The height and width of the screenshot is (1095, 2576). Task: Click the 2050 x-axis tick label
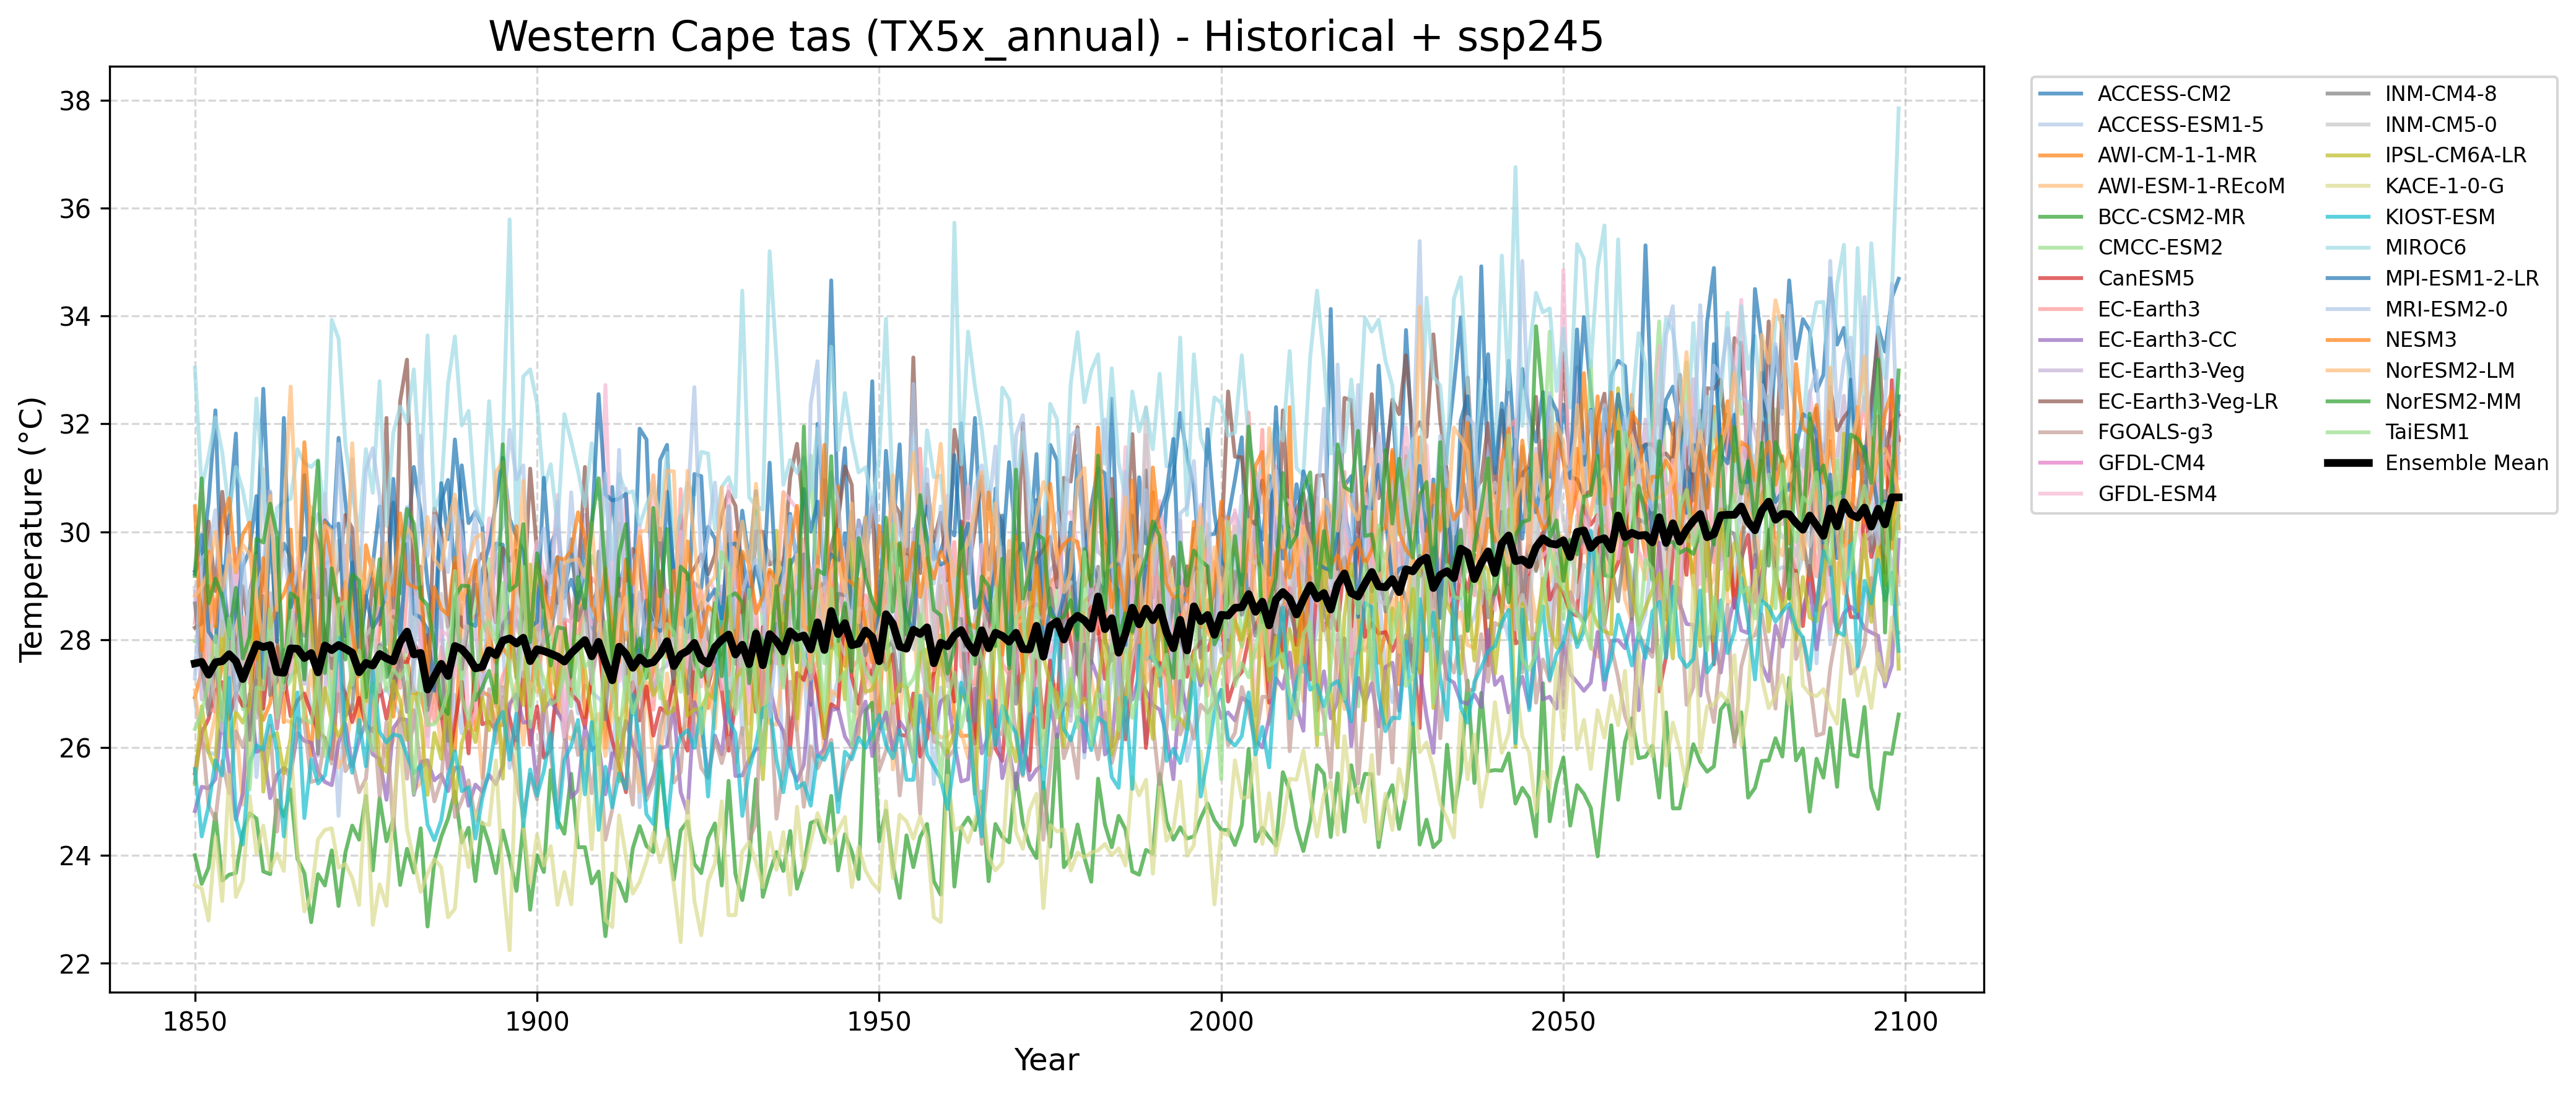pos(1563,1023)
